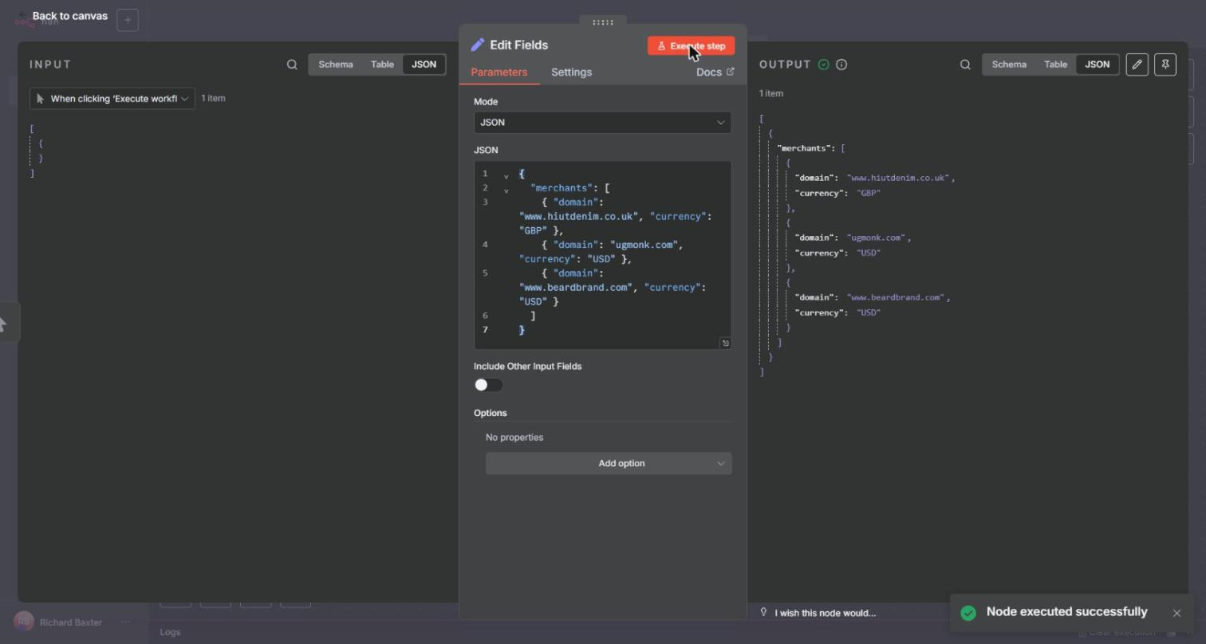Click the "1 item" count in OUTPUT panel
Screen dimensions: 1206x644
point(771,93)
